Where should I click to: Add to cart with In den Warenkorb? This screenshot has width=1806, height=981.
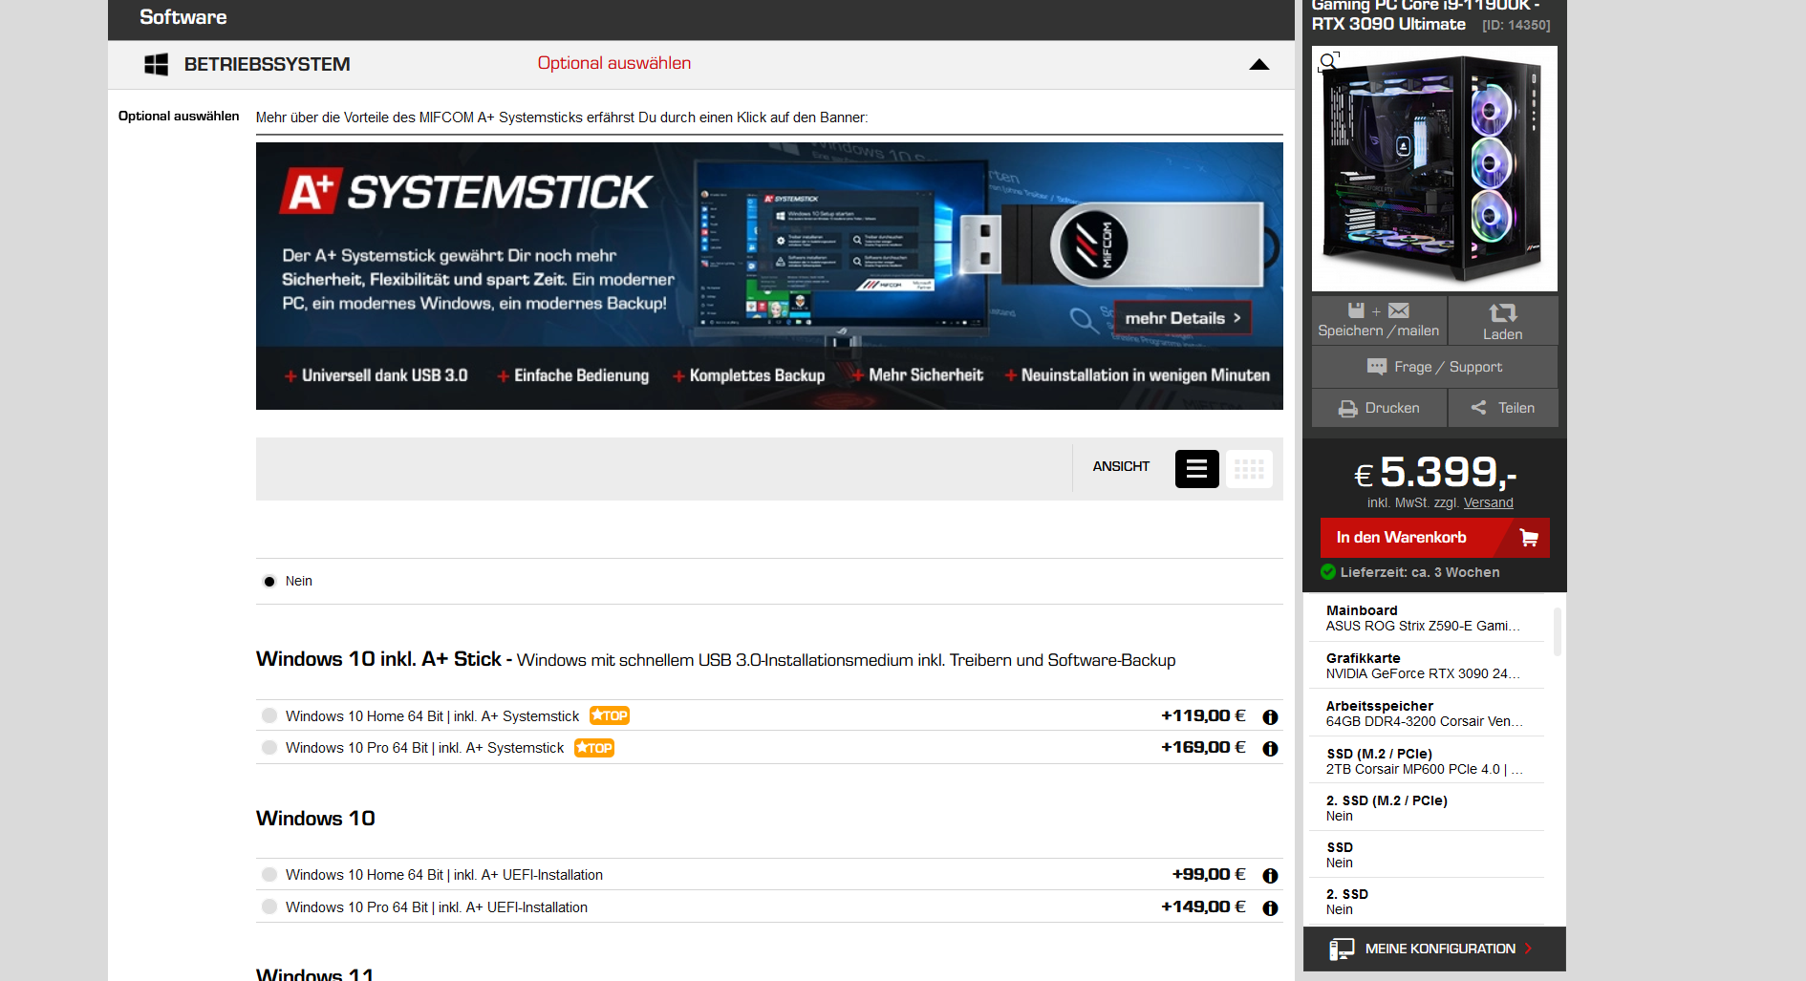click(x=1434, y=538)
